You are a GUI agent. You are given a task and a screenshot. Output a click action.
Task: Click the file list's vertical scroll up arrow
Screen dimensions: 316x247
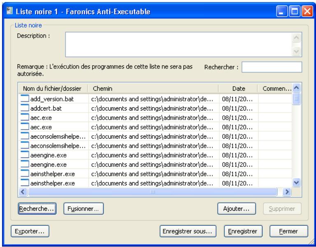pos(296,88)
